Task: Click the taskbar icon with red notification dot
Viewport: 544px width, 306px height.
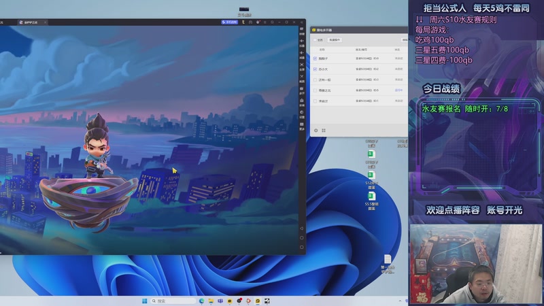Action: pos(239,301)
